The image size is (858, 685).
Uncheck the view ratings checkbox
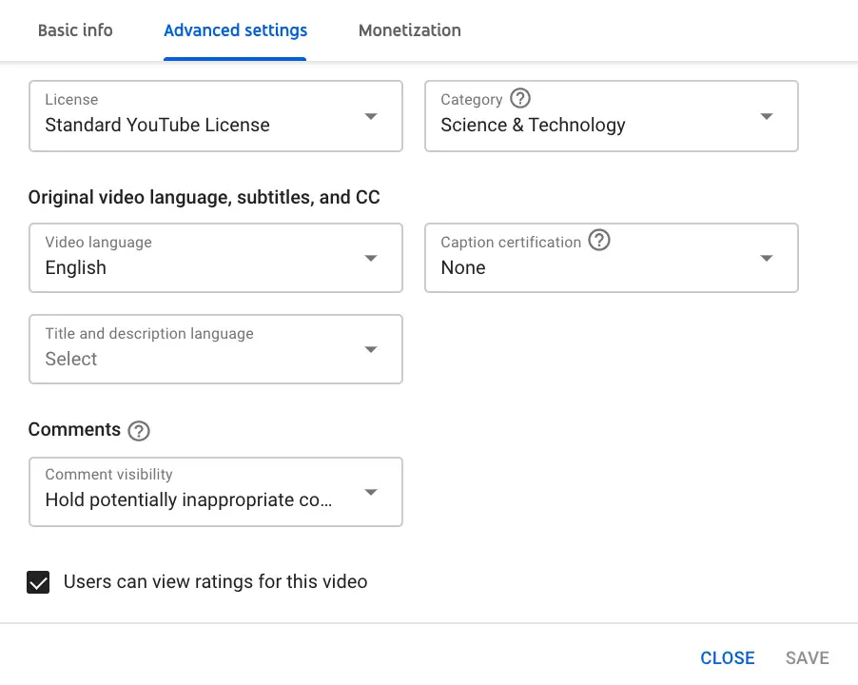point(38,582)
